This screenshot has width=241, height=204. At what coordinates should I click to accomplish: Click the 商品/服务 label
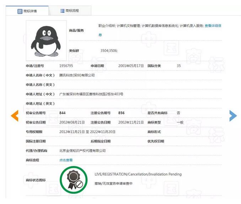(x=76, y=31)
